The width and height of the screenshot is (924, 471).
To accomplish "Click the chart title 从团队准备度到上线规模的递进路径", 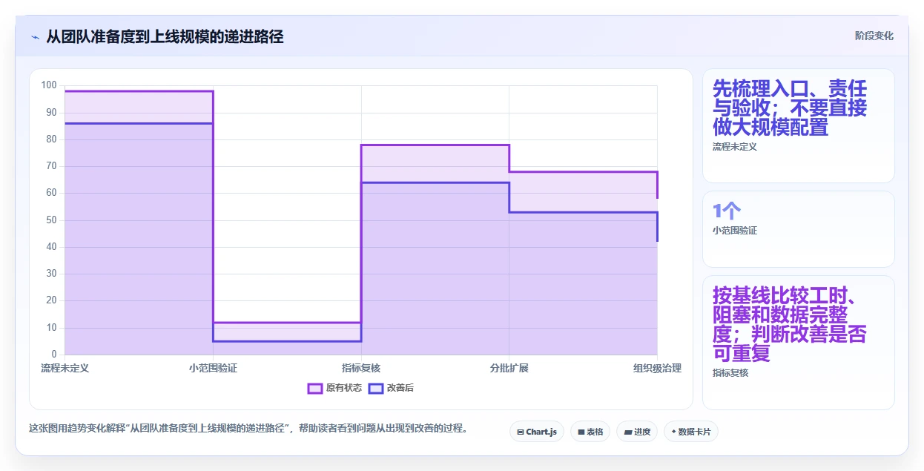I will 165,36.
